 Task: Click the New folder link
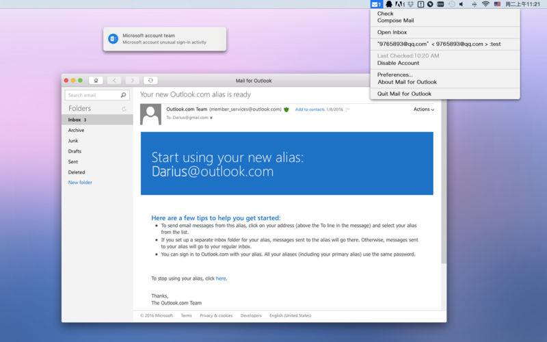click(80, 183)
